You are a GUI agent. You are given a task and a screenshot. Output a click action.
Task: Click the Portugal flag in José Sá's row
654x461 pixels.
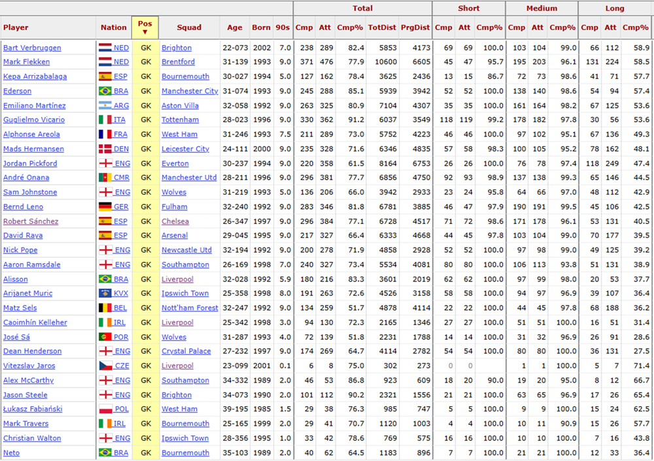pyautogui.click(x=105, y=337)
